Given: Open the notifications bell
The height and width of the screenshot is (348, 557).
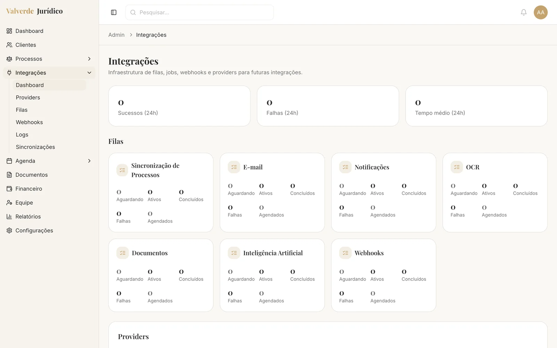Looking at the screenshot, I should 524,13.
